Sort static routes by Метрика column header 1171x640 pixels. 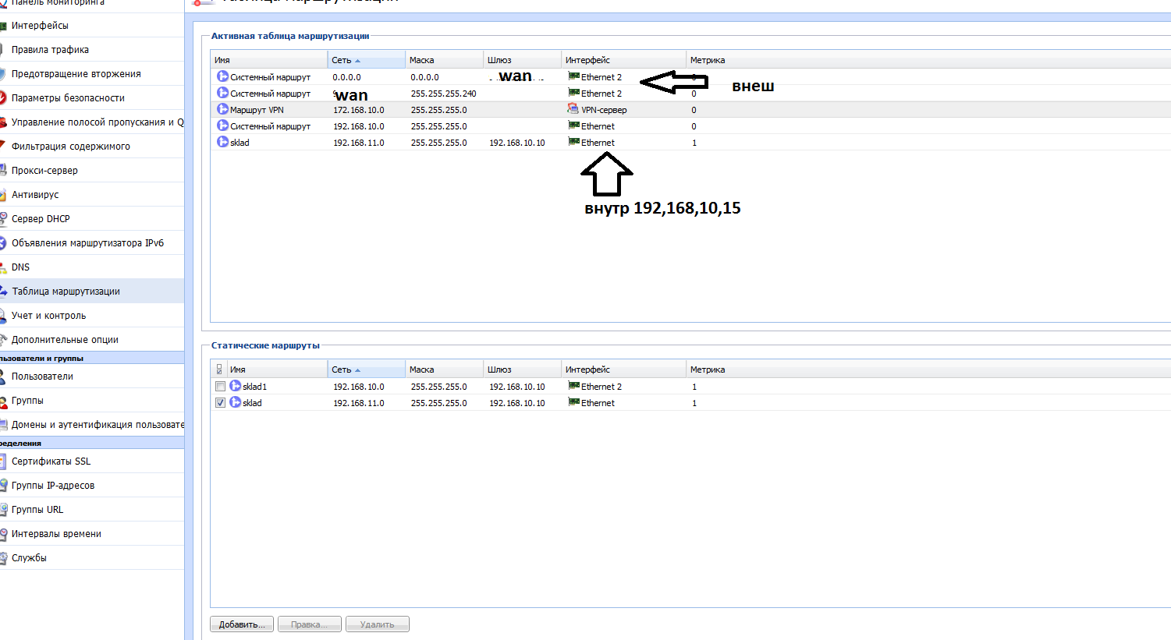708,370
